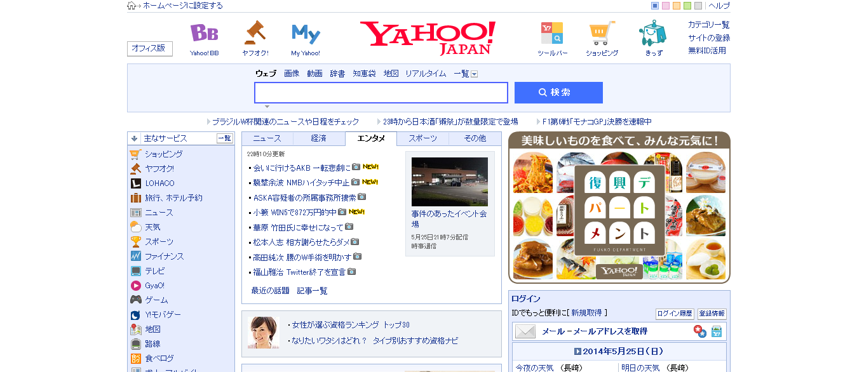
Task: Expand the arrow next to 2014年5月25日(日)
Action: click(577, 351)
